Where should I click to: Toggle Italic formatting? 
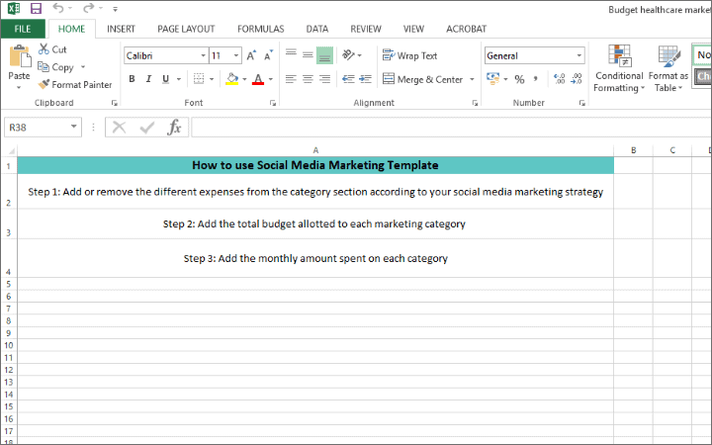(x=148, y=79)
